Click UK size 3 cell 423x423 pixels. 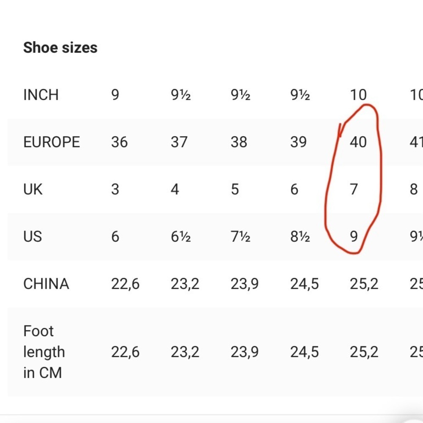click(x=115, y=189)
